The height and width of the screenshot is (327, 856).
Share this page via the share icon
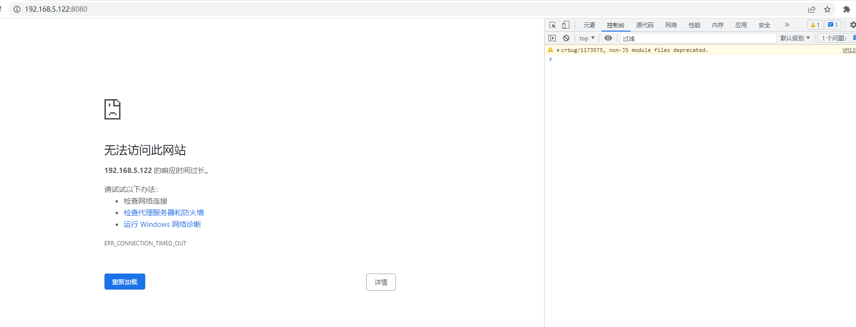tap(812, 9)
